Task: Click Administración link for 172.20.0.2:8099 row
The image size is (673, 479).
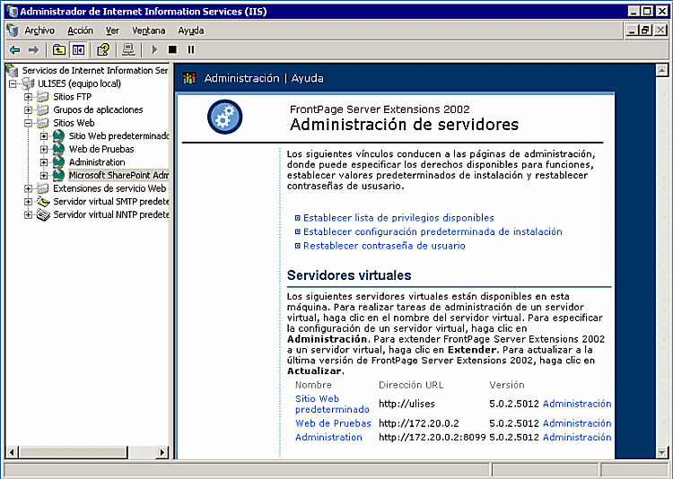Action: pyautogui.click(x=577, y=437)
